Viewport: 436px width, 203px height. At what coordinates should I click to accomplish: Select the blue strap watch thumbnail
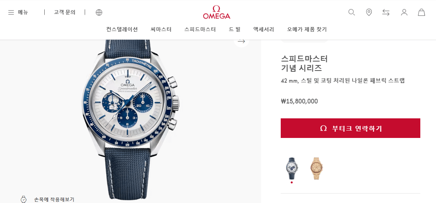292,168
